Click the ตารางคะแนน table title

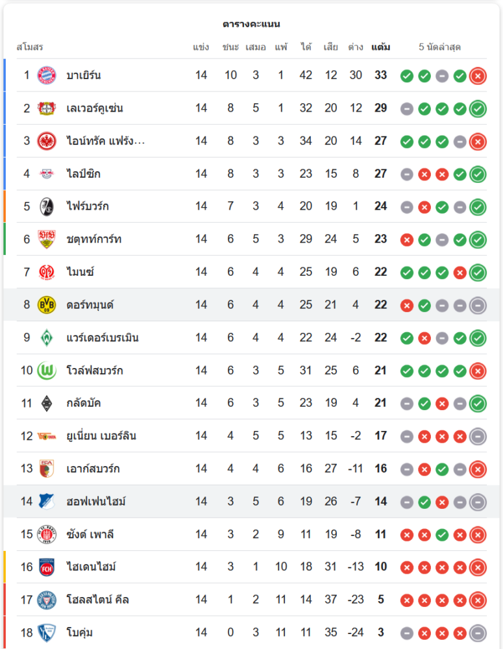tap(251, 24)
